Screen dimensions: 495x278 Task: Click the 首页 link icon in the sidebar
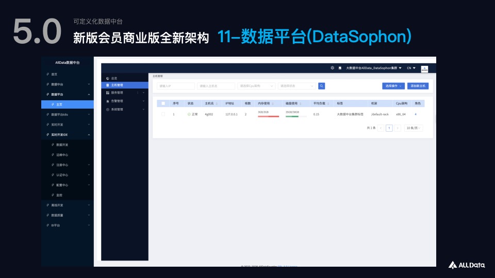[x=47, y=74]
